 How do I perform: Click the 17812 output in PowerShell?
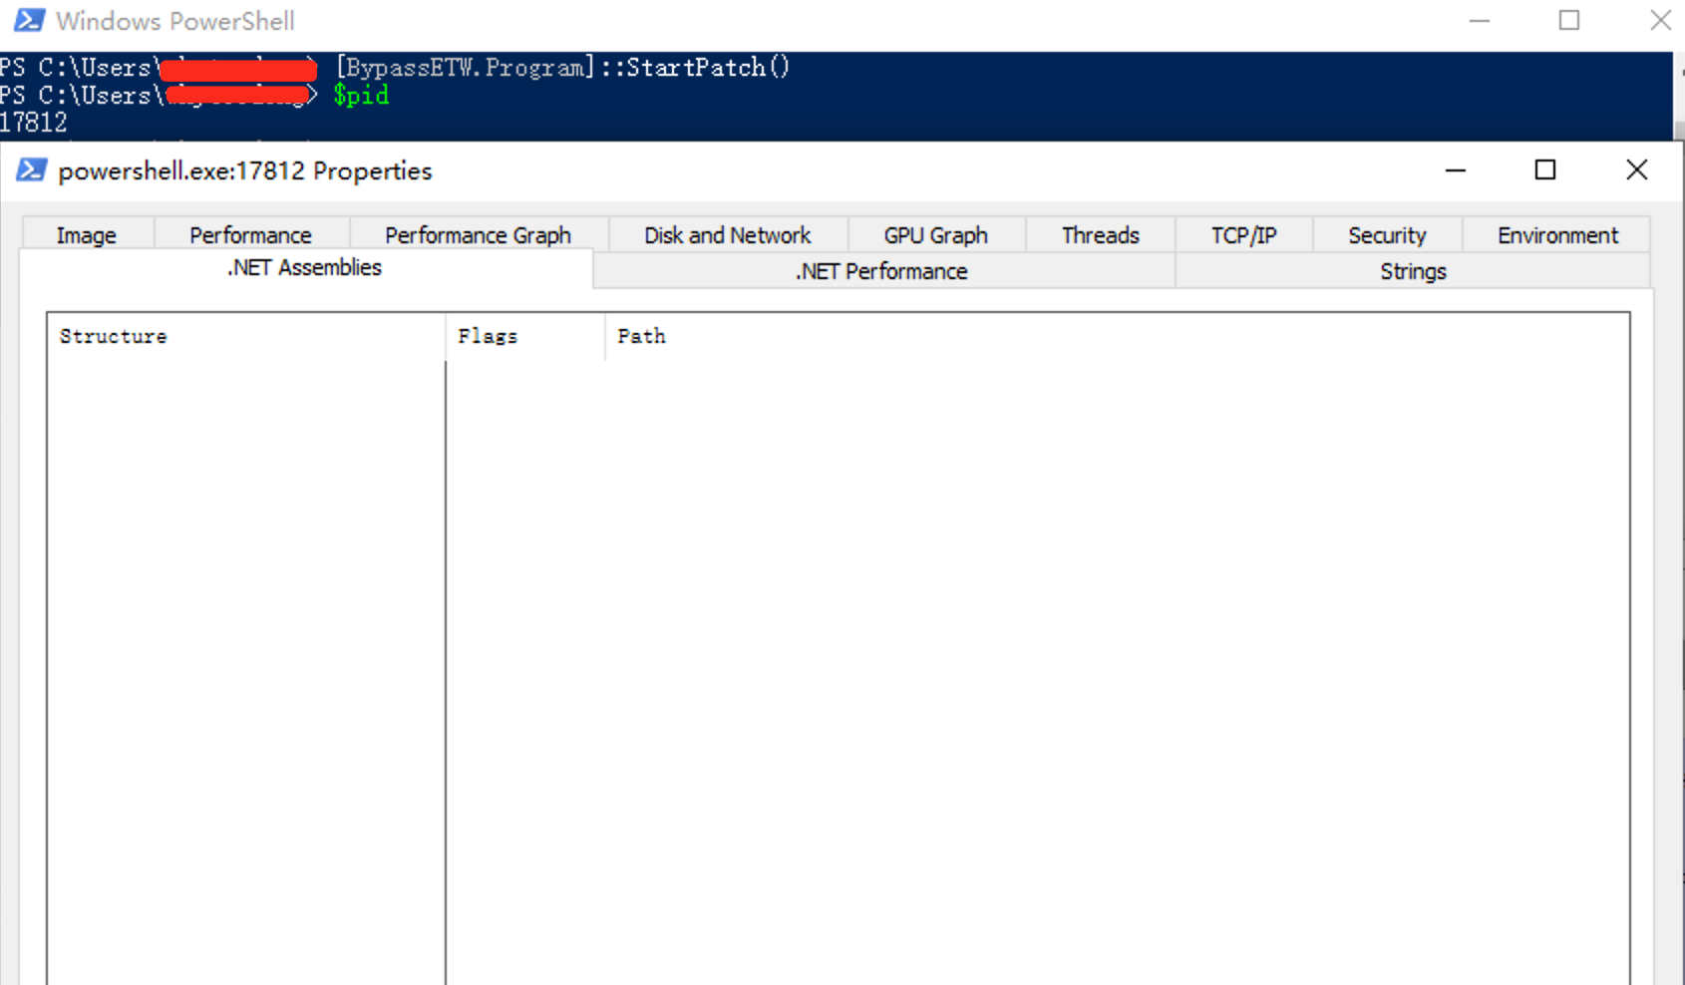click(34, 123)
